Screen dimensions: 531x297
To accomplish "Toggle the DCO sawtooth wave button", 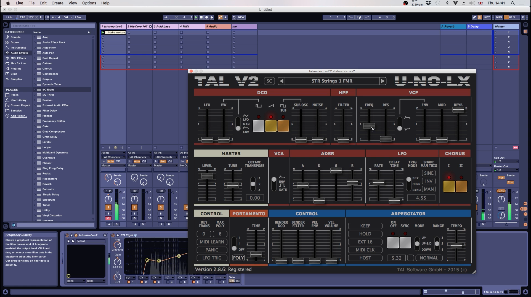I will coord(271,126).
